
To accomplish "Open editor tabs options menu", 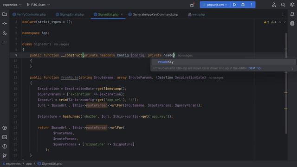I will [x=283, y=14].
